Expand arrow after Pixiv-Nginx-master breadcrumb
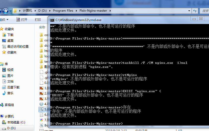This screenshot has height=131, width=209. click(110, 11)
